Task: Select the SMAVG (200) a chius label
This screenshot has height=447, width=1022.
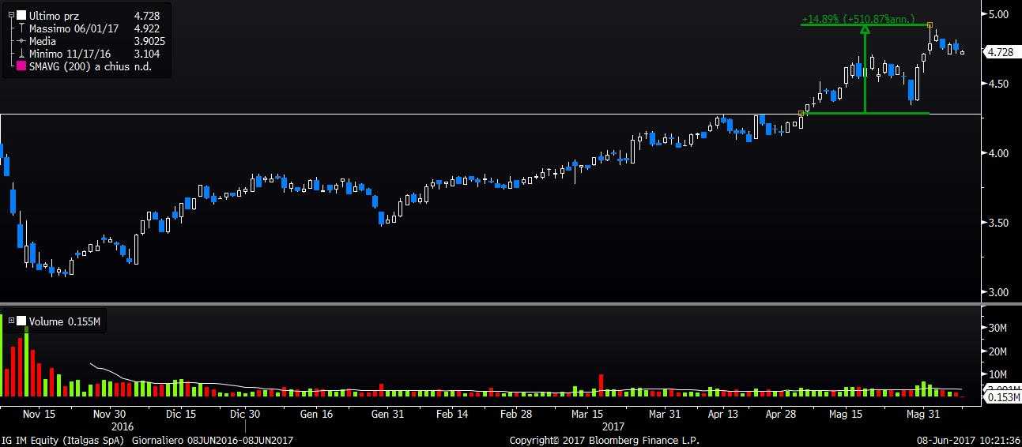Action: (x=80, y=66)
